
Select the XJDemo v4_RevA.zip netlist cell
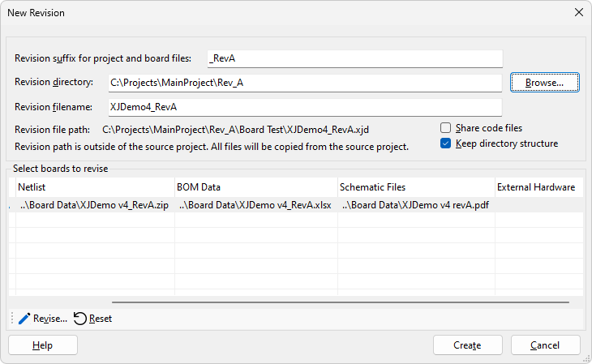(94, 205)
